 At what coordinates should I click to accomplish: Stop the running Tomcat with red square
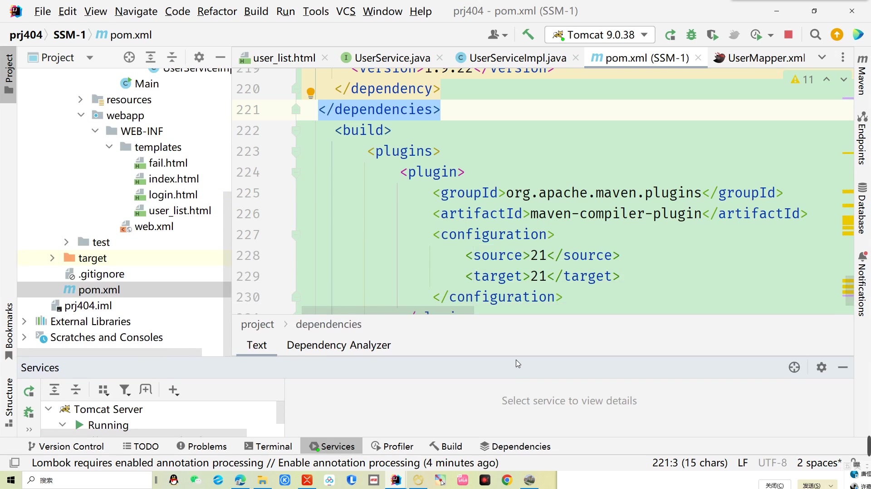[788, 35]
